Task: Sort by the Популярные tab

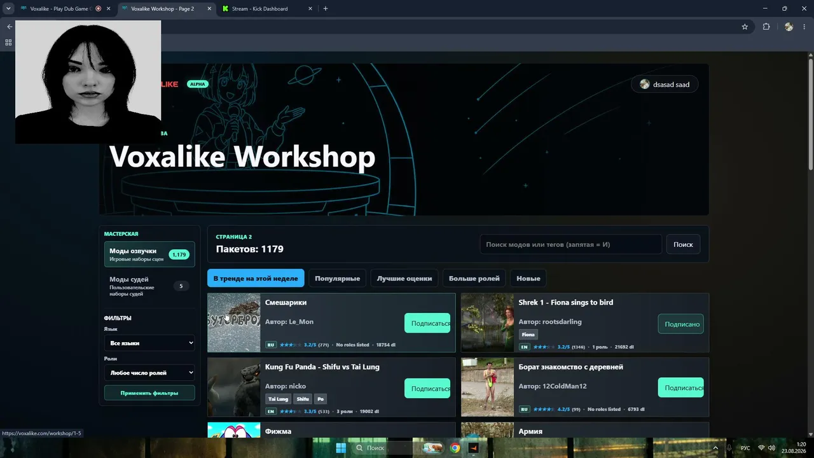Action: click(337, 278)
